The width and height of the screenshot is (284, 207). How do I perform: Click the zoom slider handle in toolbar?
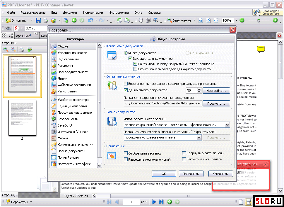pos(259,20)
